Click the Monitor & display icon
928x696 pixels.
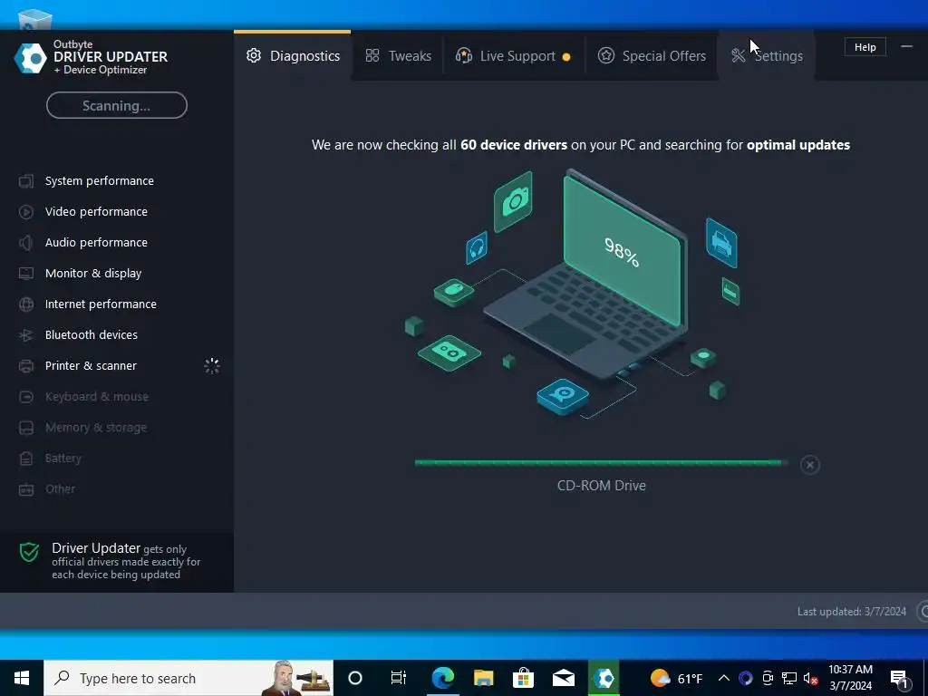(26, 274)
